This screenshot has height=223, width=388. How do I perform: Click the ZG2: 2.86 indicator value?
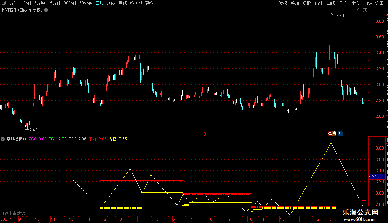pos(77,139)
